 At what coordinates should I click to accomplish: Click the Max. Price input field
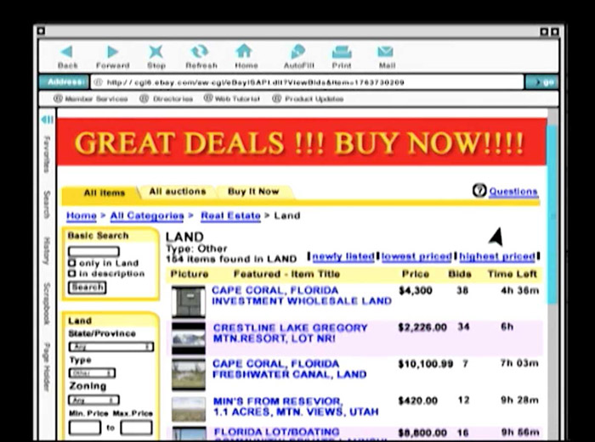tap(136, 428)
